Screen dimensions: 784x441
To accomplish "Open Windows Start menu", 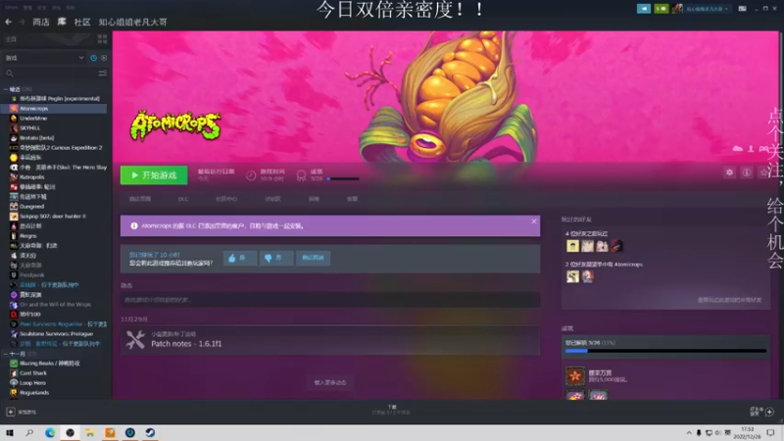I will tap(10, 432).
